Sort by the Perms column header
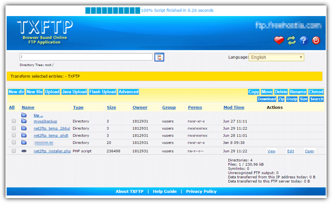Screen dimensions: 332x203 point(195,108)
